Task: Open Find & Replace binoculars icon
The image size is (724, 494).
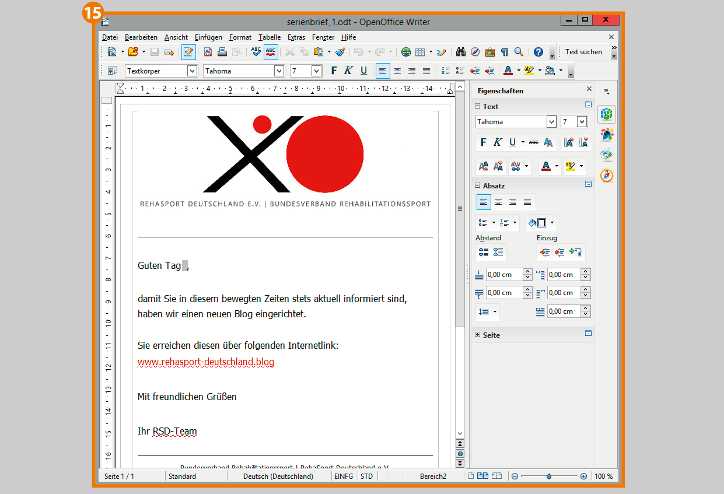Action: point(461,52)
